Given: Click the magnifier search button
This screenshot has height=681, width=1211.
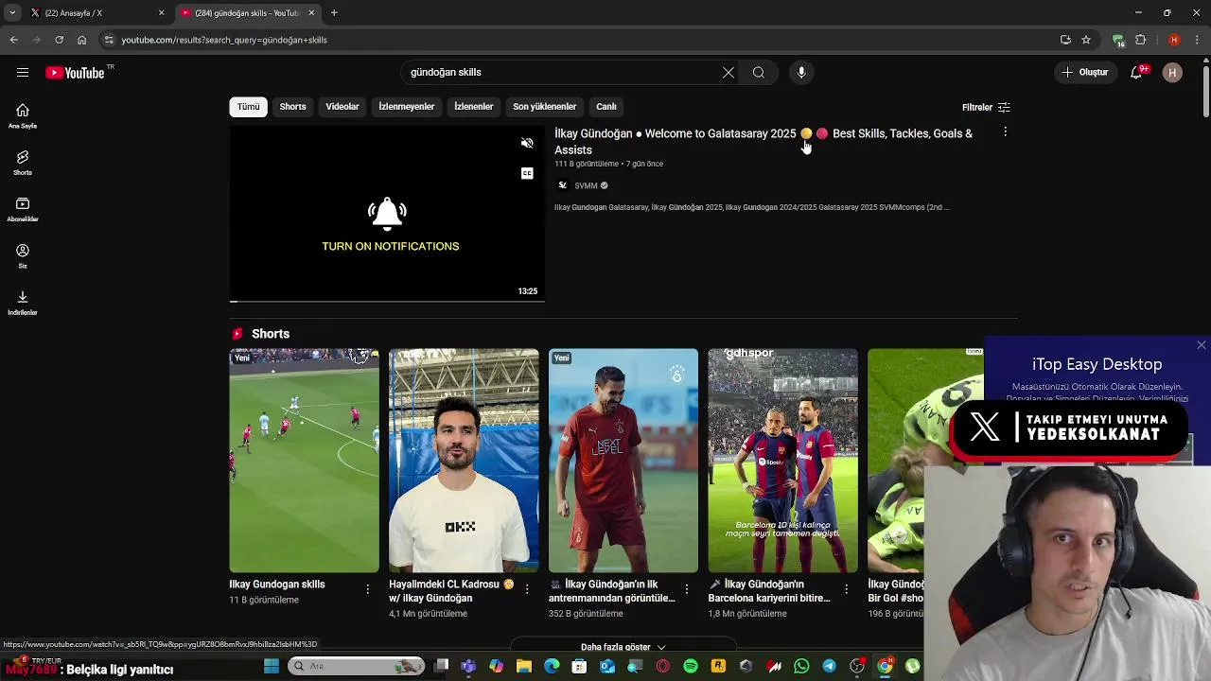Looking at the screenshot, I should 759,72.
